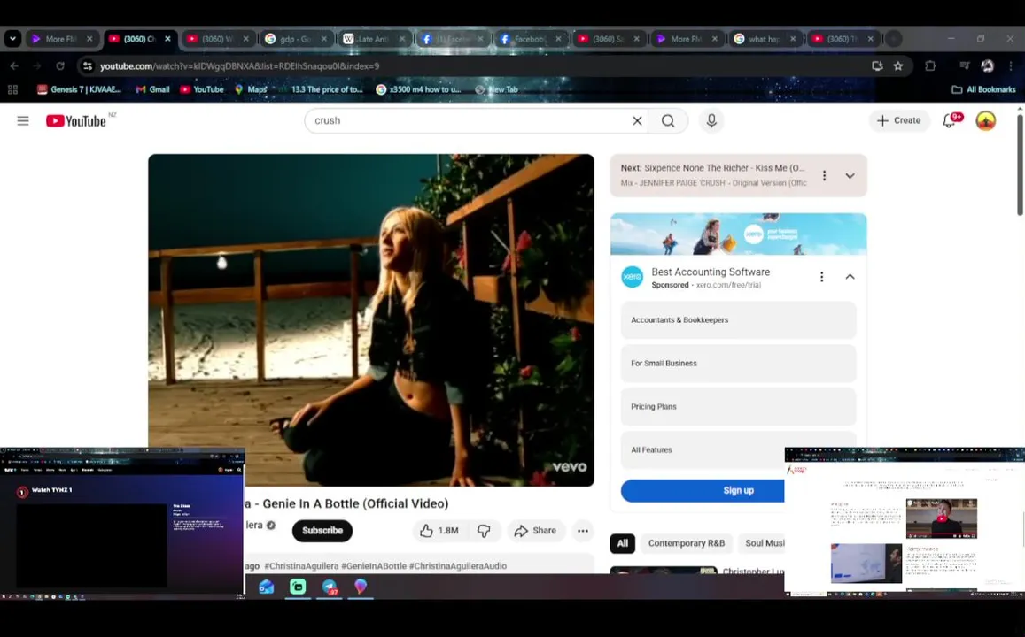Open the Chrome three-dot menu
The width and height of the screenshot is (1025, 637).
click(x=1011, y=66)
